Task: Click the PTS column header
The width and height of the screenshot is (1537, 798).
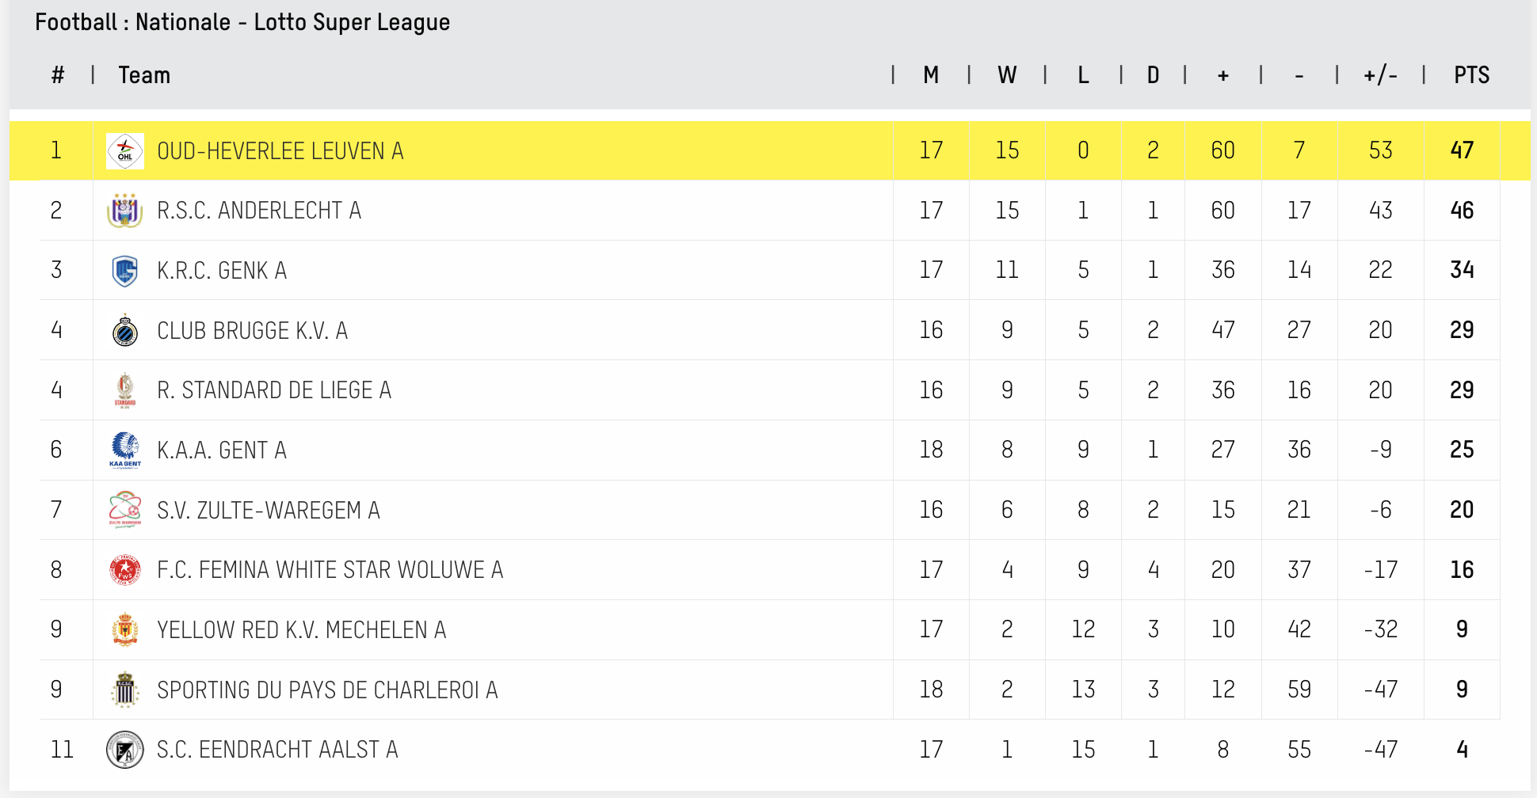Action: coord(1471,75)
